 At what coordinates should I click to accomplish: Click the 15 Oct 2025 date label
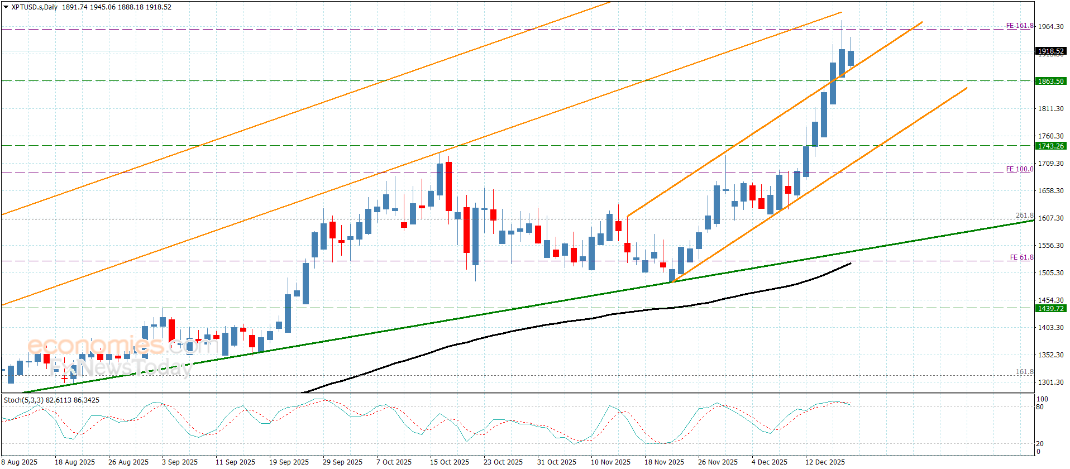point(450,462)
